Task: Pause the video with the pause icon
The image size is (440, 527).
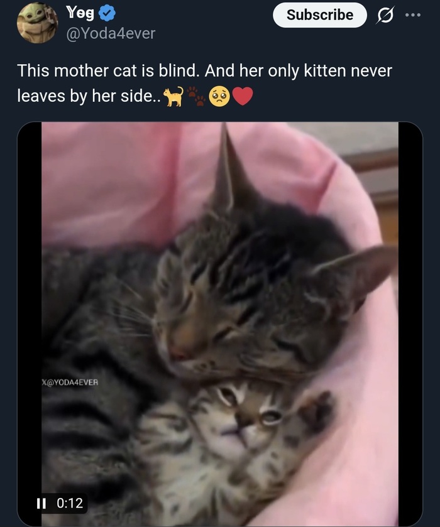Action: [41, 503]
